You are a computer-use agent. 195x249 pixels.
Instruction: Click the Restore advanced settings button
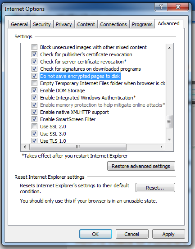(141, 166)
